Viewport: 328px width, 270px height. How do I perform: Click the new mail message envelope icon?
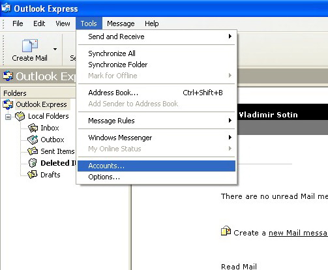(x=226, y=231)
